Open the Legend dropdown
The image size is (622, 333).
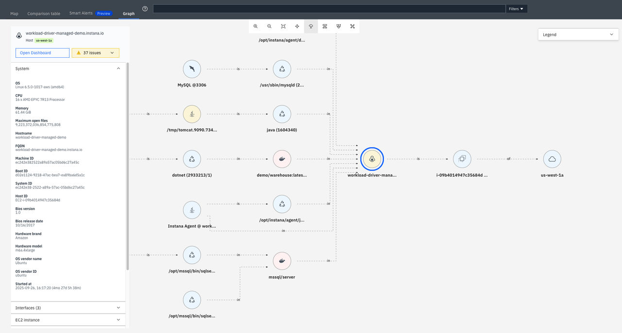click(578, 34)
